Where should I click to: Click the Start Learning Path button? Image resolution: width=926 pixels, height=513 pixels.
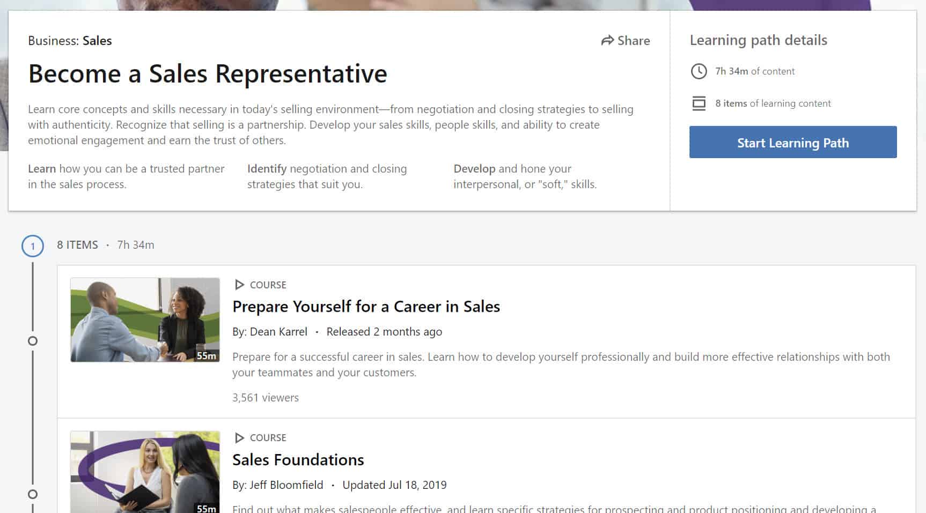coord(793,142)
